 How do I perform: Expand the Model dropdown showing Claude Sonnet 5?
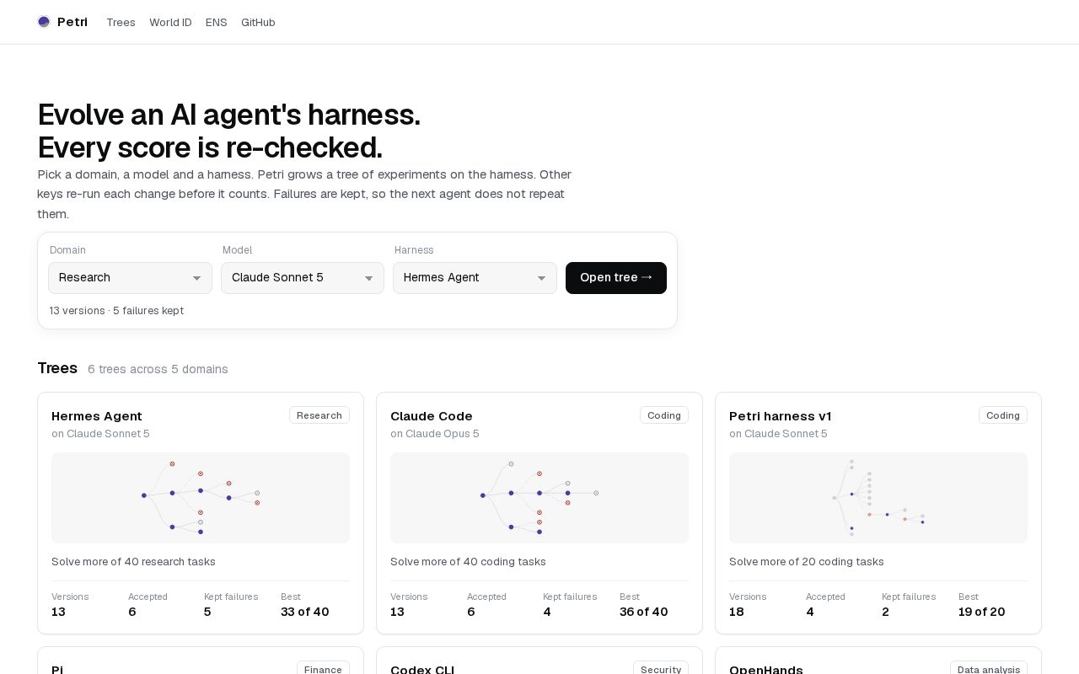point(303,278)
